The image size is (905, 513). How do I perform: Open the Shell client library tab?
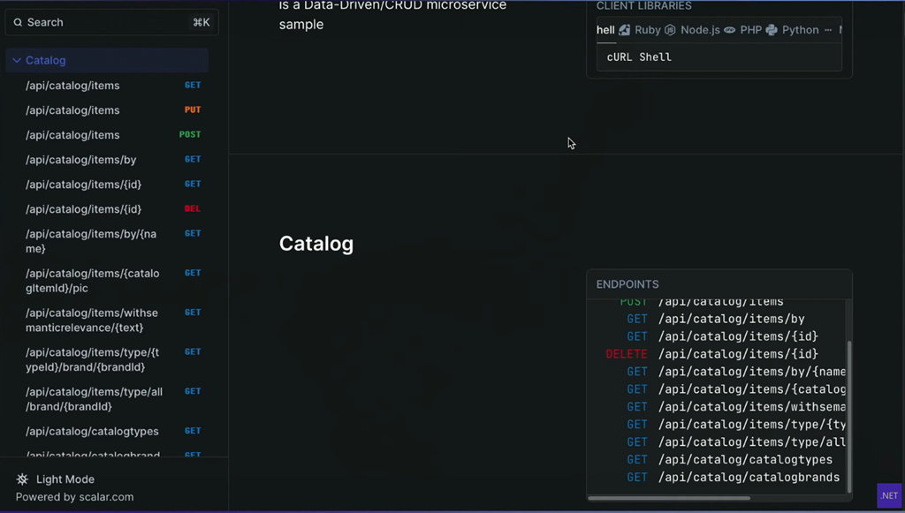click(x=605, y=30)
